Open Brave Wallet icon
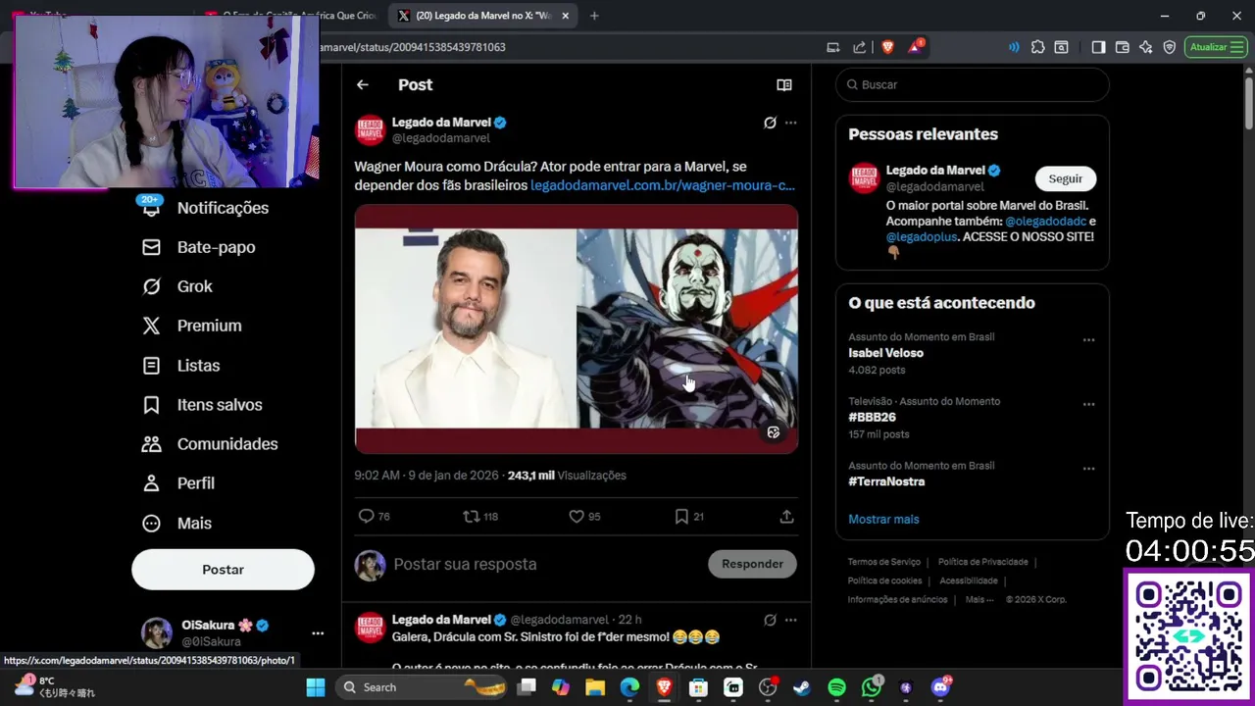The width and height of the screenshot is (1255, 706). (1123, 47)
